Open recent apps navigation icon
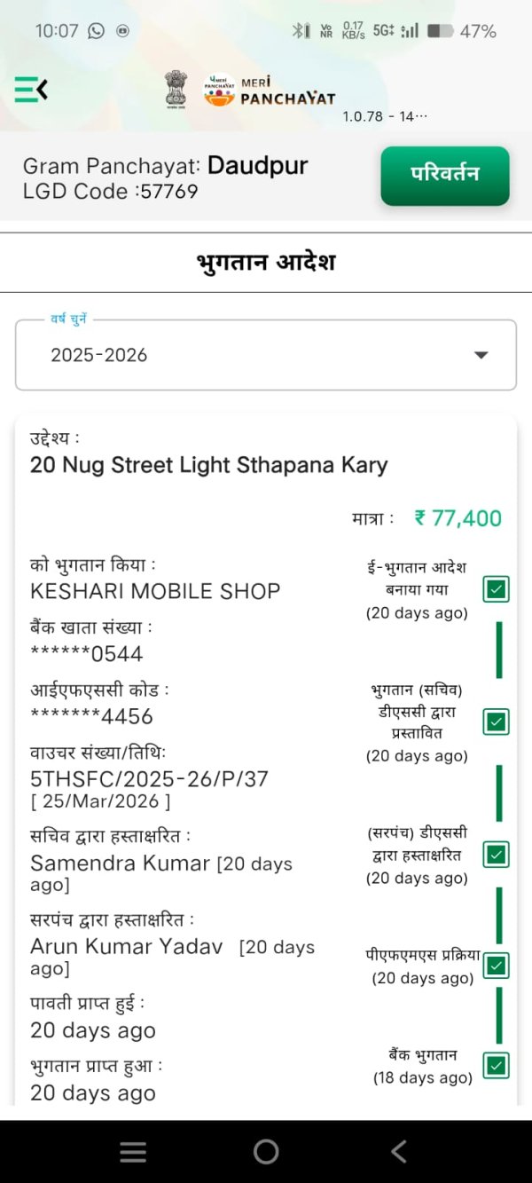The image size is (532, 1183). pos(133,1152)
